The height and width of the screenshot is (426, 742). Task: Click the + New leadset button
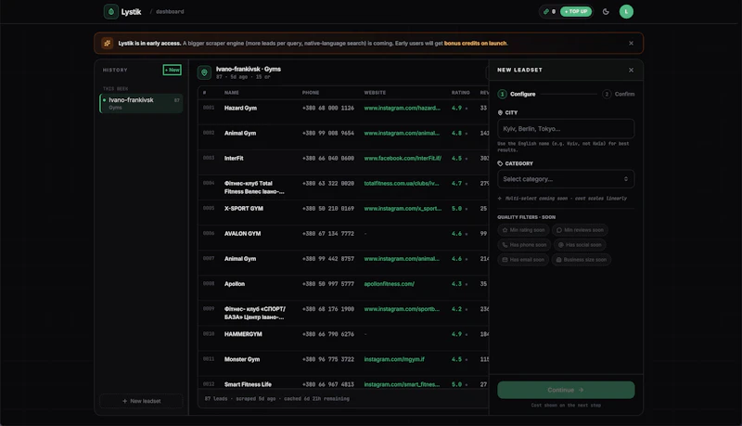coord(141,401)
